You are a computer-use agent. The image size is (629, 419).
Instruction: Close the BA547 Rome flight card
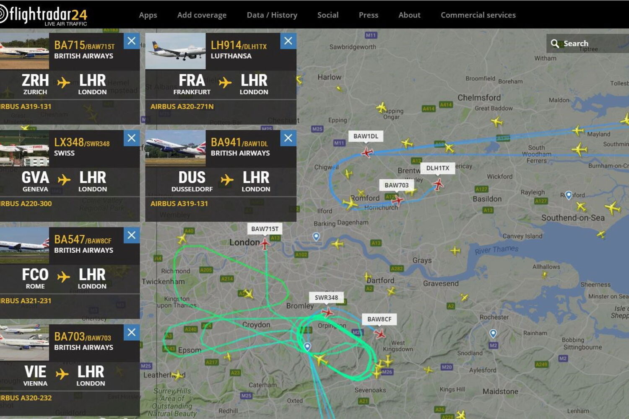point(132,235)
